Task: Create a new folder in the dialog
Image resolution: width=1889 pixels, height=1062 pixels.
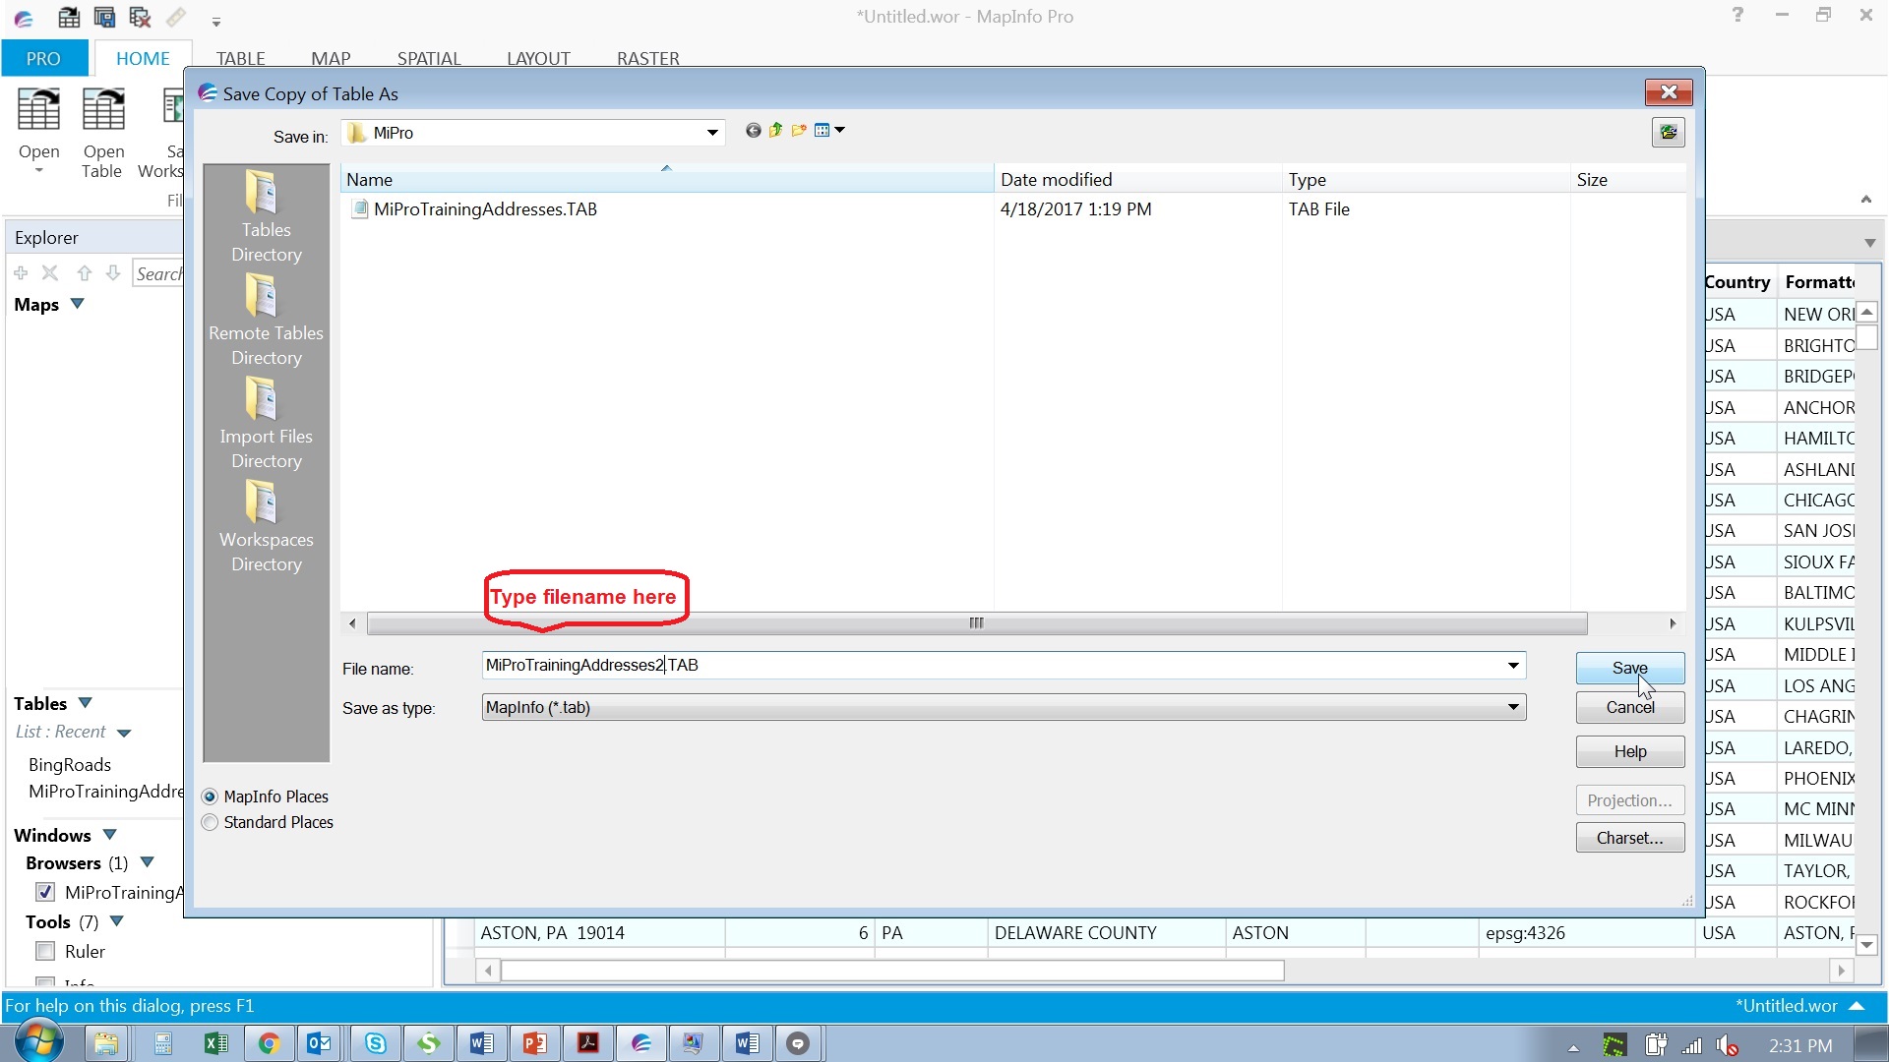Action: (x=800, y=129)
